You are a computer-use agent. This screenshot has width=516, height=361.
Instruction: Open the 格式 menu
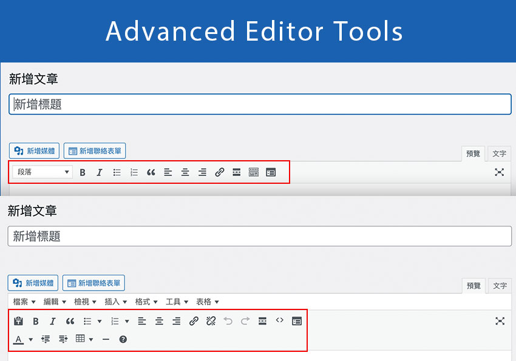146,302
